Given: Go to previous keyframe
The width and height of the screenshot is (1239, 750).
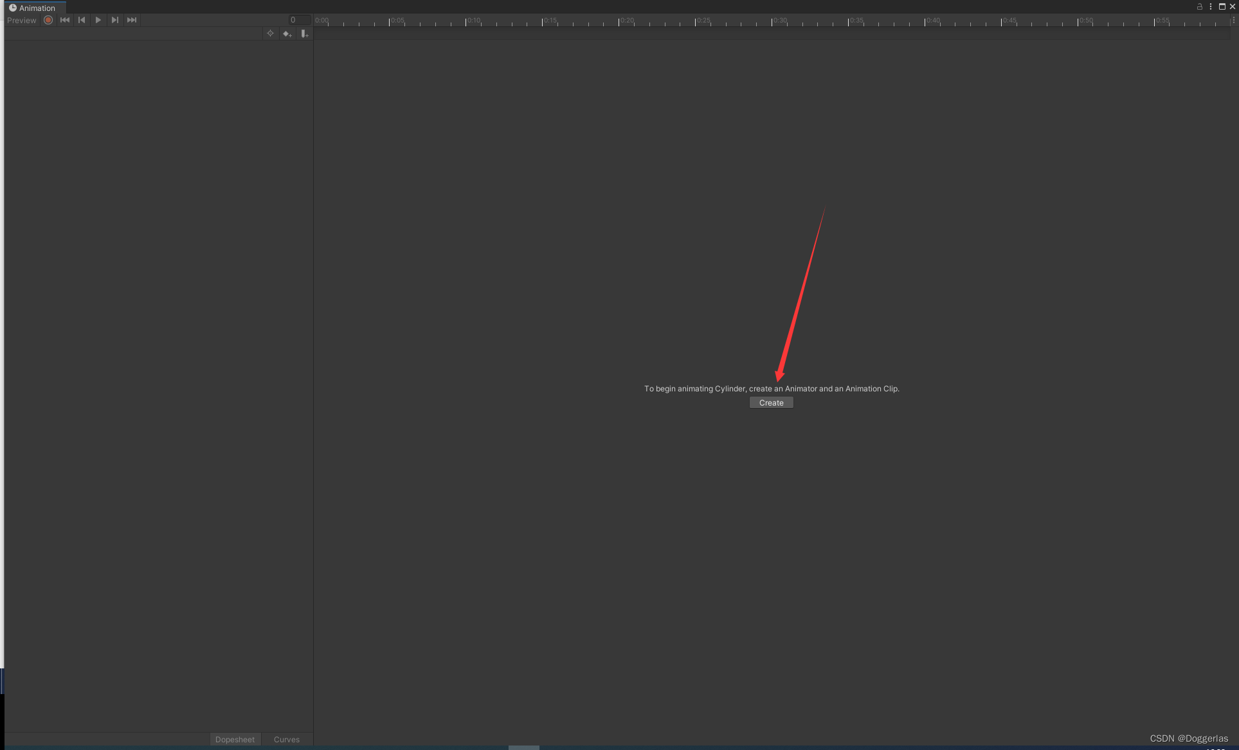Looking at the screenshot, I should (82, 20).
